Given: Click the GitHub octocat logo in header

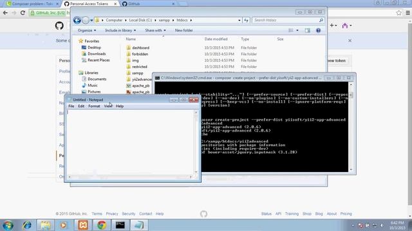Looking at the screenshot, I should 59,26.
